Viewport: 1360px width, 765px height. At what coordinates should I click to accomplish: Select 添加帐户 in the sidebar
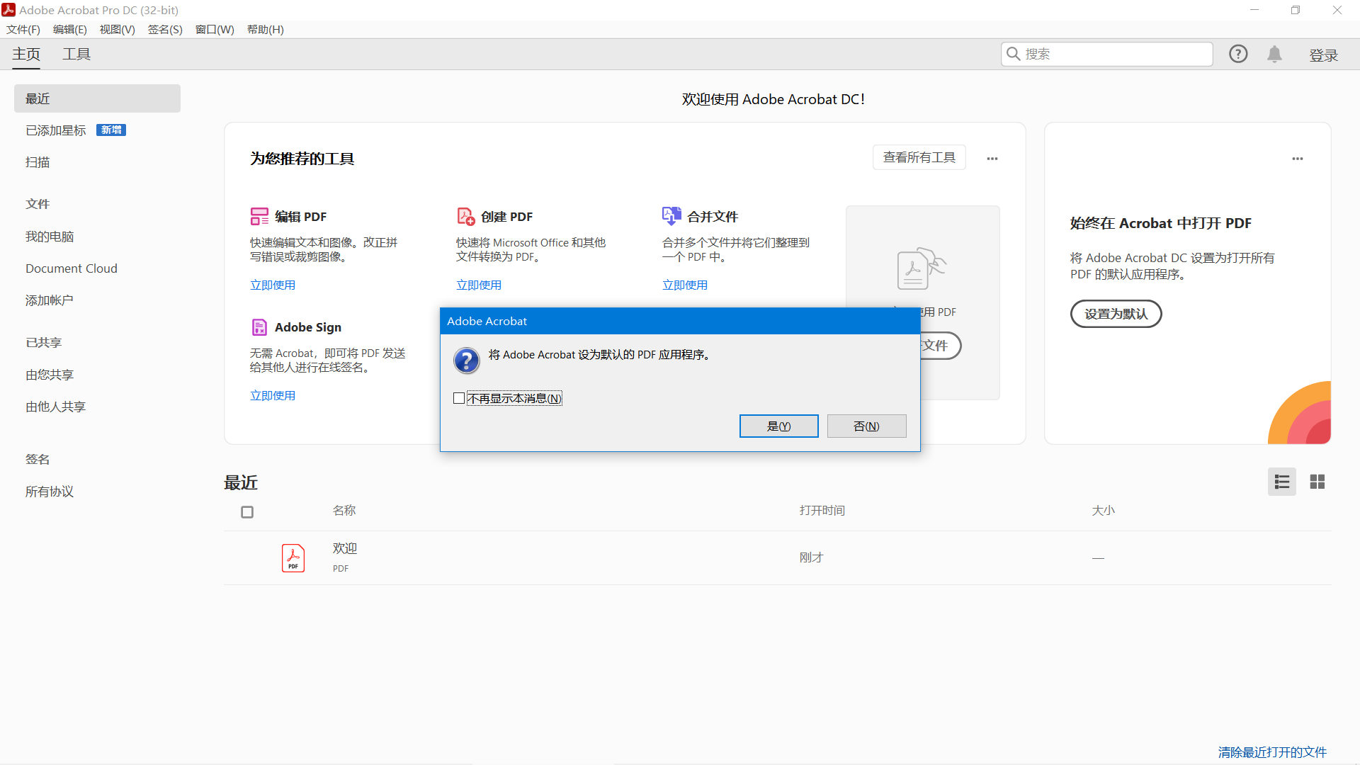49,300
